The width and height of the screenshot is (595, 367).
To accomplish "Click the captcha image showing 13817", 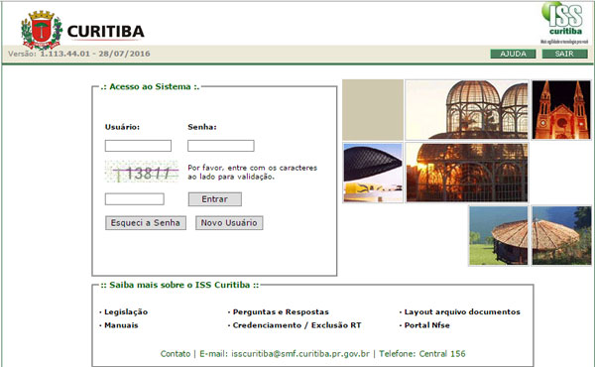I will (142, 172).
